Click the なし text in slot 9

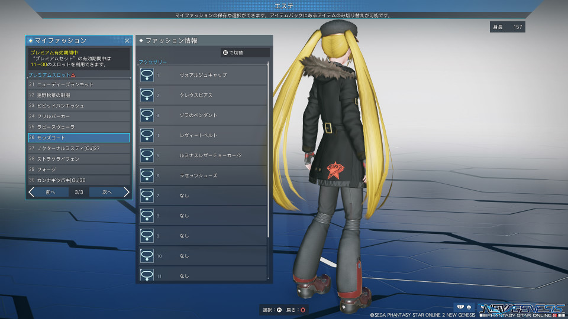tap(185, 236)
